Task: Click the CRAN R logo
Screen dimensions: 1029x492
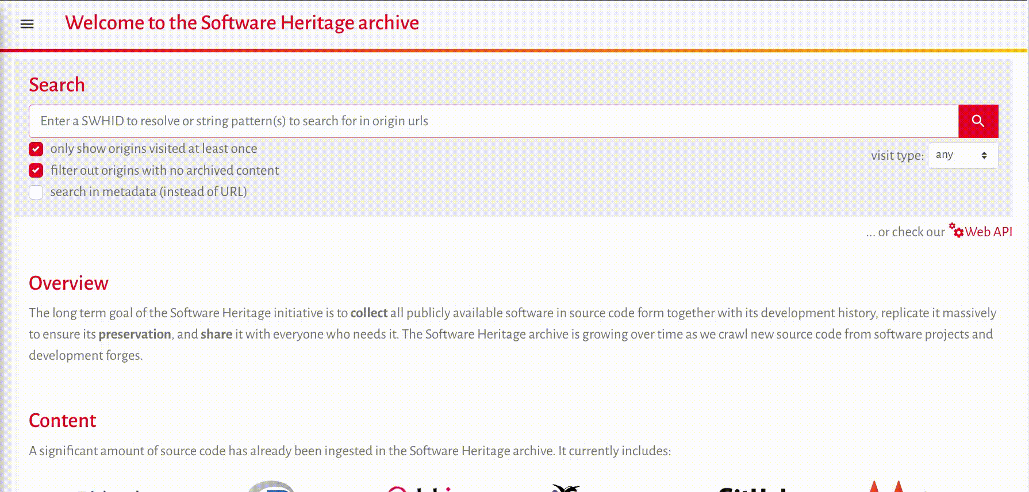Action: [271, 487]
